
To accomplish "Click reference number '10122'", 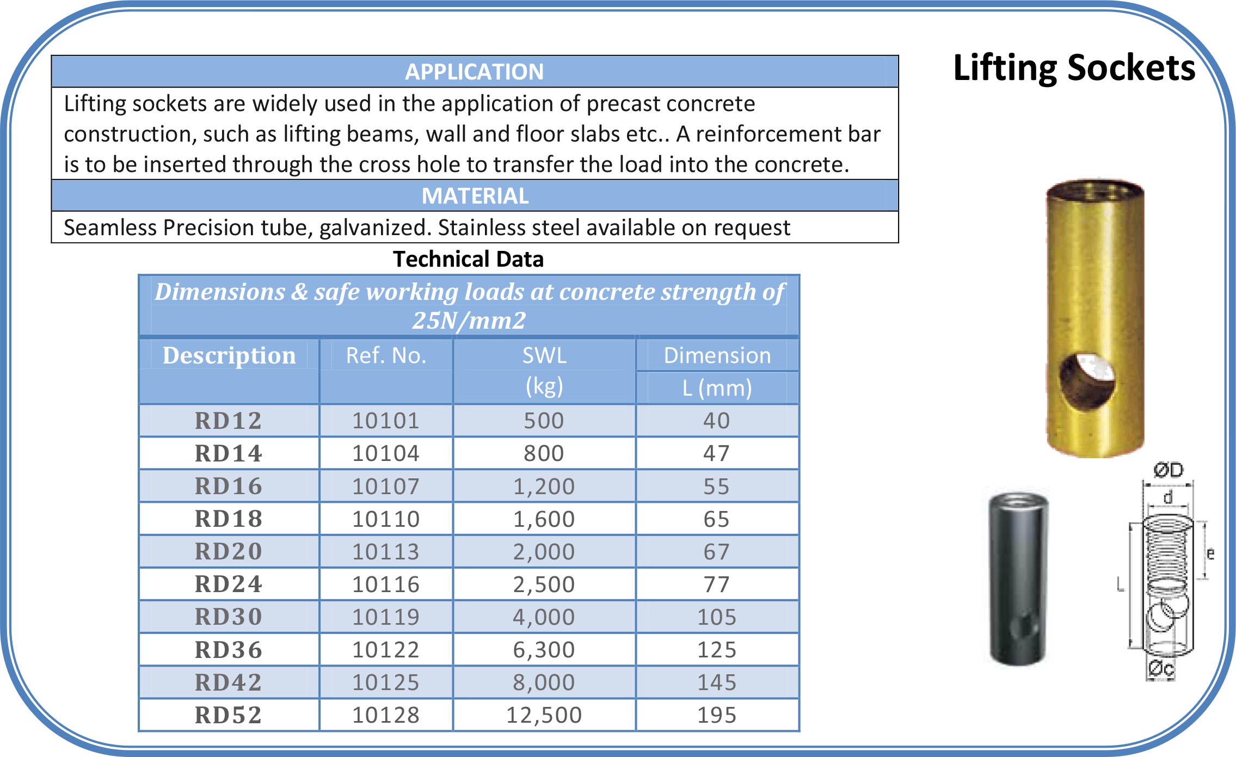I will coord(386,650).
